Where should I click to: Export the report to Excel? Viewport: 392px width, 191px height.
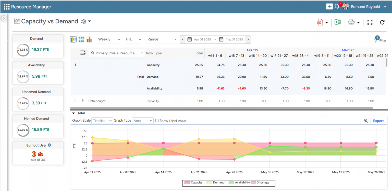[337, 22]
